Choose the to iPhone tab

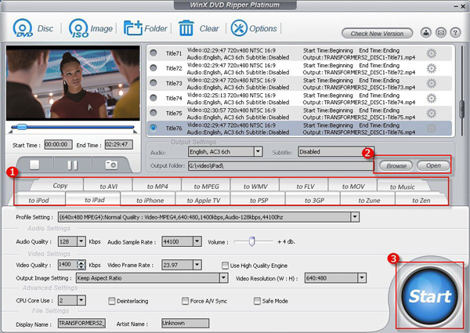pos(150,201)
